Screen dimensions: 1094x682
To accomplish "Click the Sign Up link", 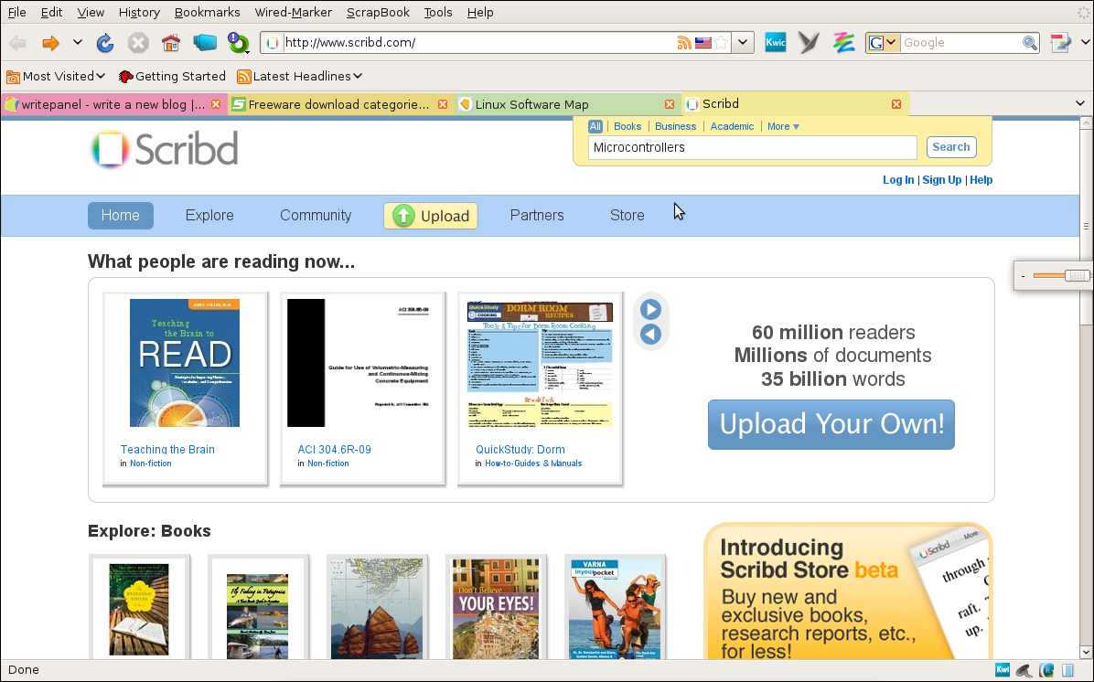I will pyautogui.click(x=942, y=180).
